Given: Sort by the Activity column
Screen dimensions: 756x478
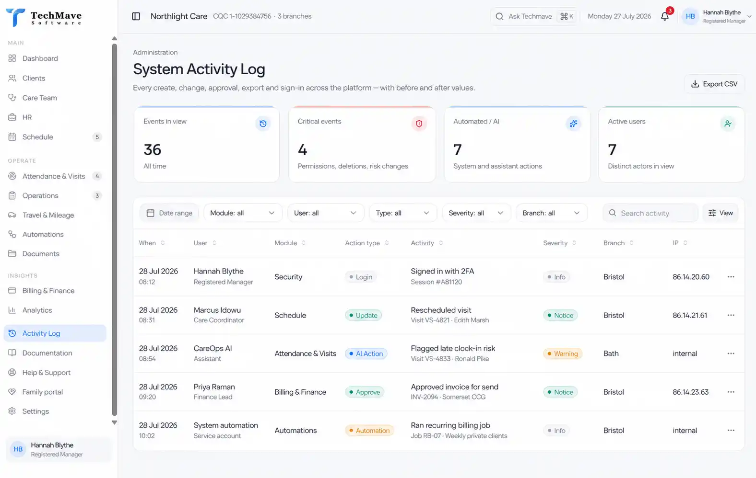Looking at the screenshot, I should (x=426, y=243).
